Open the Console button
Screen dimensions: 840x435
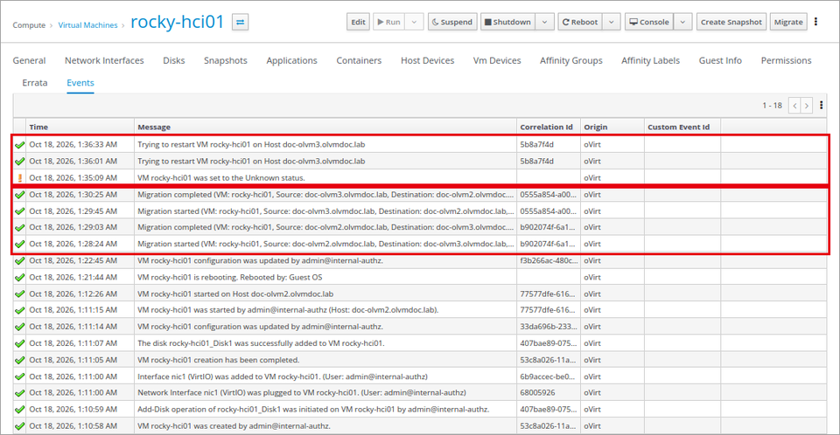[649, 22]
